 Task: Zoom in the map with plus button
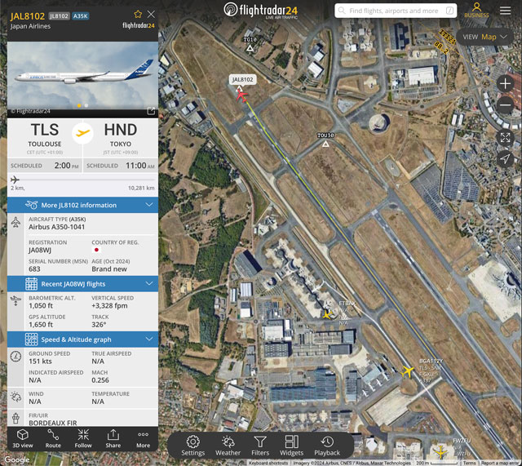click(x=505, y=84)
